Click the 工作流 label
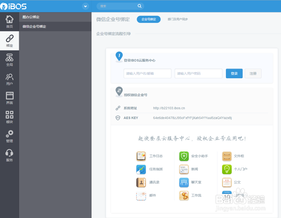Screen dimensions: 281x218 (x=196, y=195)
